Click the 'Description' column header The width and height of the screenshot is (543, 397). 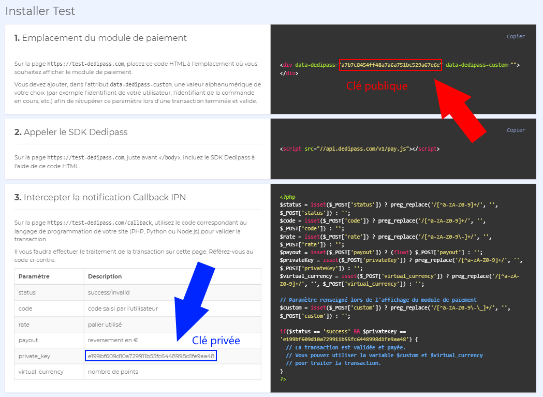pos(105,276)
